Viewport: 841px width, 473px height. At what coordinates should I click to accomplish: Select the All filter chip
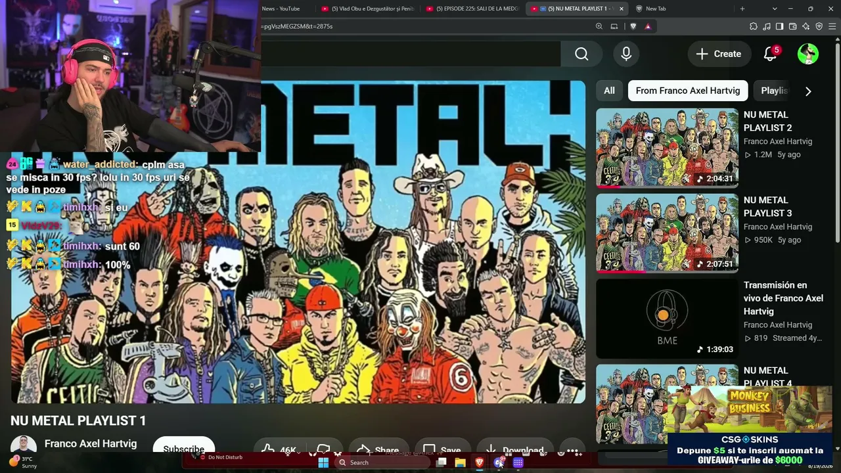point(609,91)
